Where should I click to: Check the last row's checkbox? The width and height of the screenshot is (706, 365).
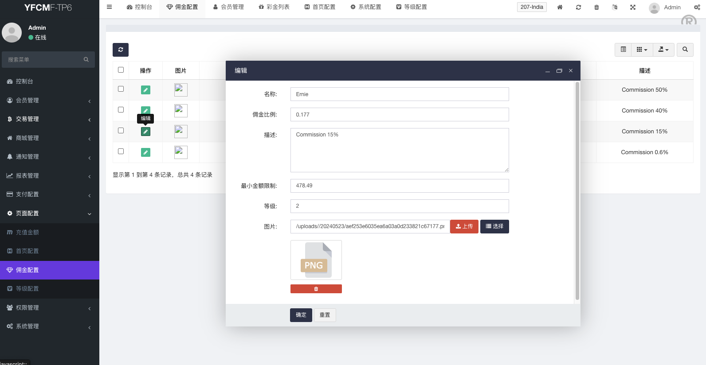[x=121, y=151]
